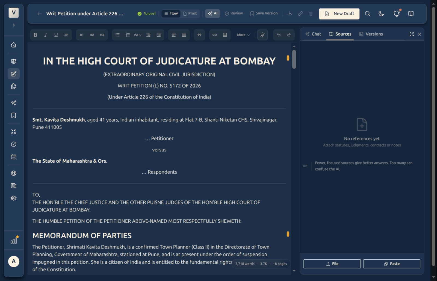Toggle italic formatting

(x=46, y=35)
